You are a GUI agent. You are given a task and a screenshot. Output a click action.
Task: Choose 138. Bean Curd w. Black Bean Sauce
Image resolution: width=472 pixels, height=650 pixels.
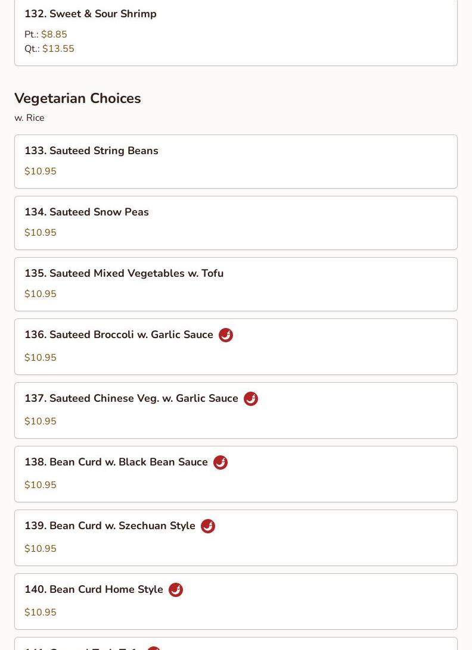click(x=236, y=474)
